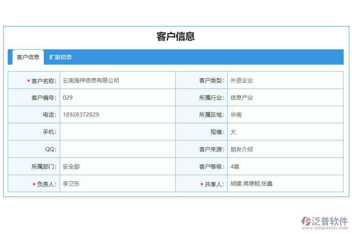Click the 所属部门 field showing 安全部
Image resolution: width=352 pixels, height=234 pixels.
pos(117,166)
